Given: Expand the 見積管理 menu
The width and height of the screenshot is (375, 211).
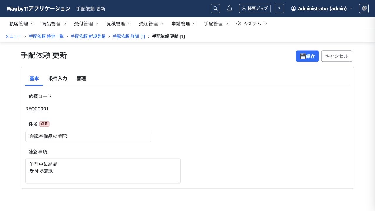Looking at the screenshot, I should click(119, 24).
